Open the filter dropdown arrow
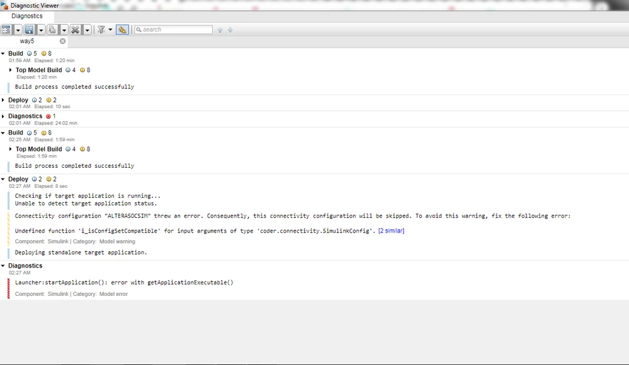The height and width of the screenshot is (365, 629). click(110, 30)
